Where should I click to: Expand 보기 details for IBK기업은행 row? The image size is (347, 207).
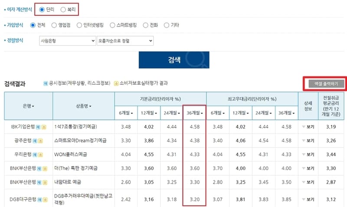[x=308, y=127]
